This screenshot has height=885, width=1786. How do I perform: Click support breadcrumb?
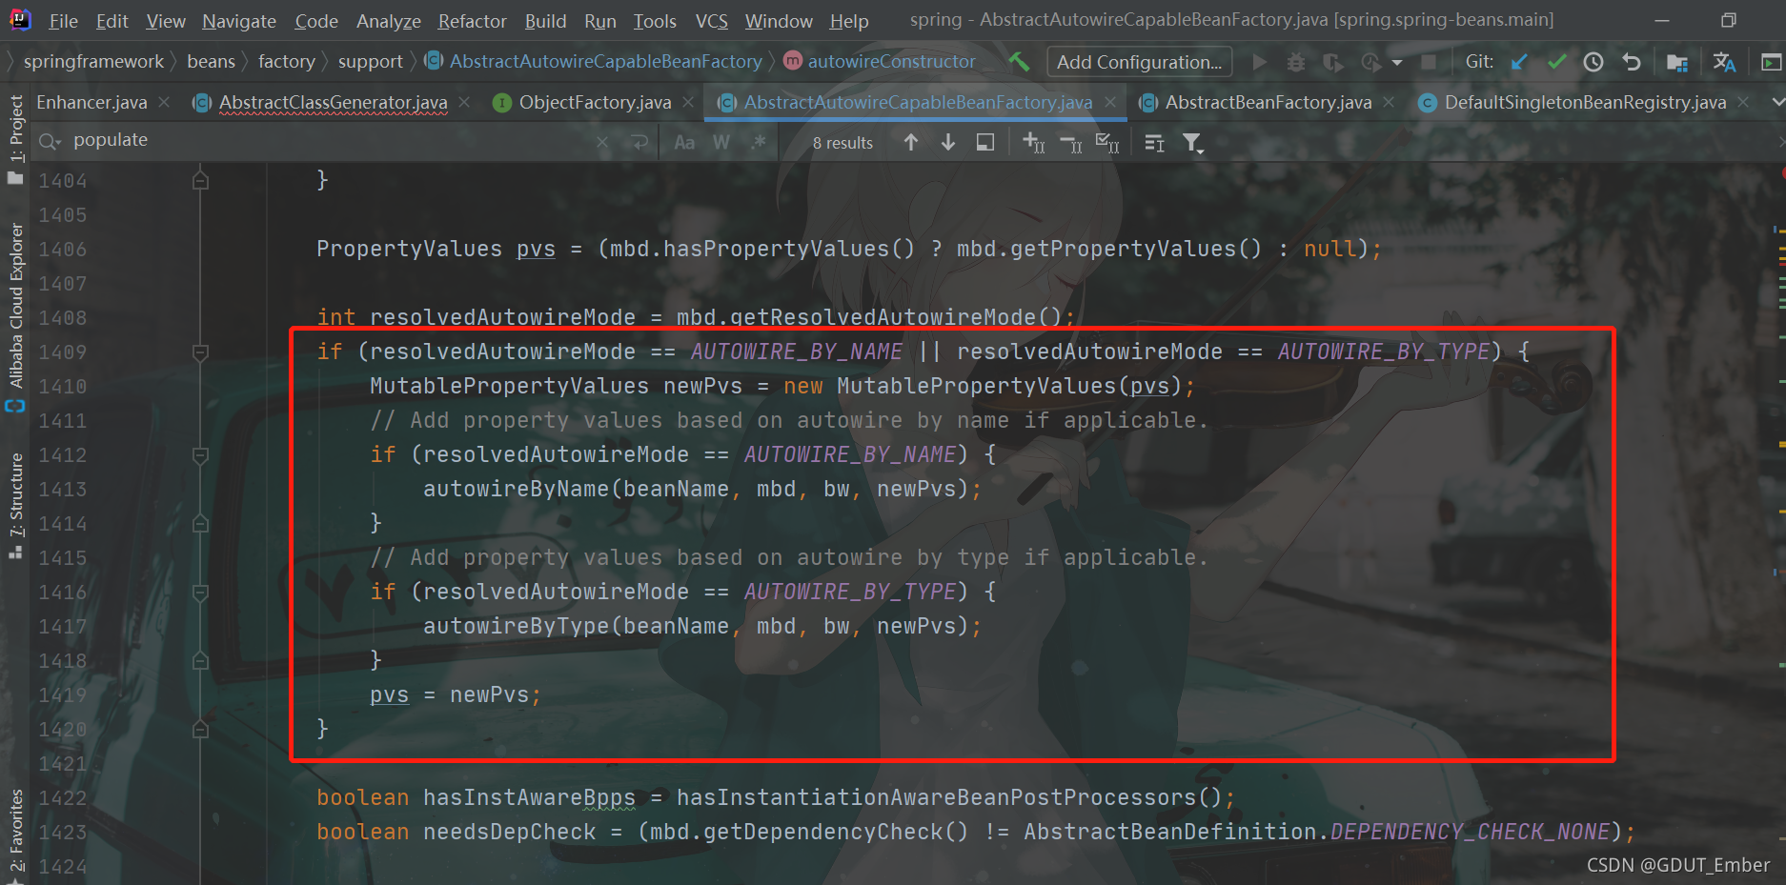click(x=370, y=62)
